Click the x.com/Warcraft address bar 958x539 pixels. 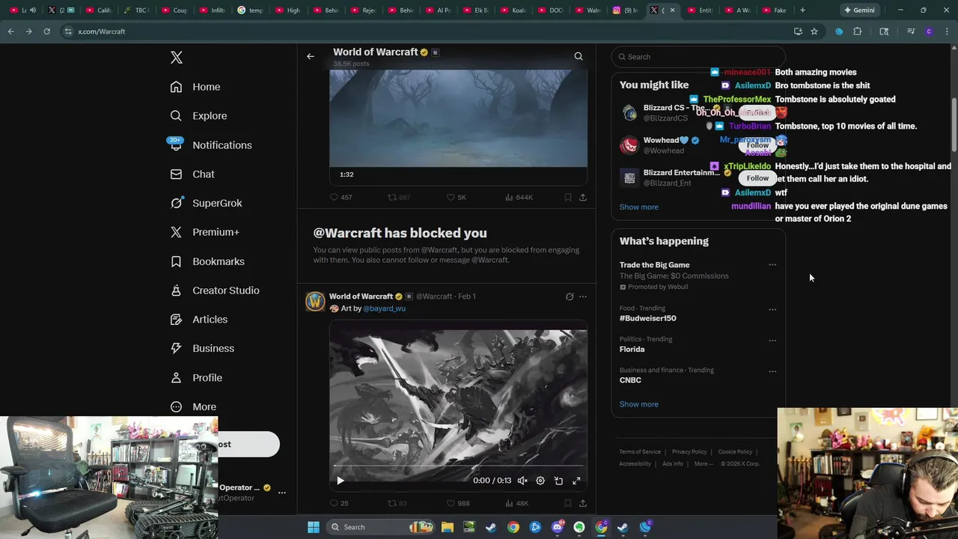[427, 31]
